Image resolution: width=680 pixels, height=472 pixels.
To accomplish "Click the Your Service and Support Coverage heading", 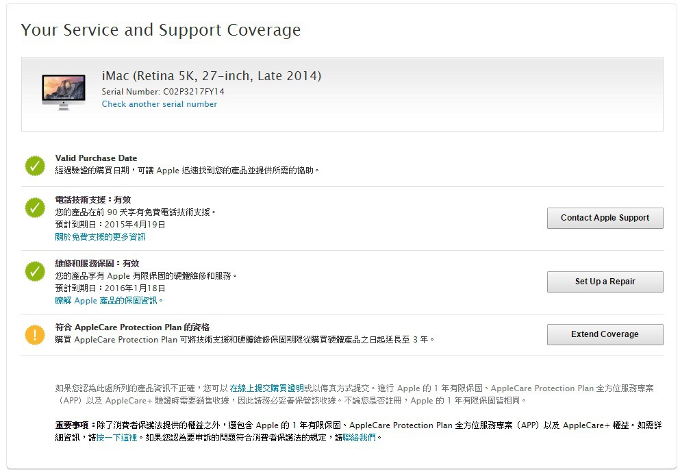I will pyautogui.click(x=161, y=30).
